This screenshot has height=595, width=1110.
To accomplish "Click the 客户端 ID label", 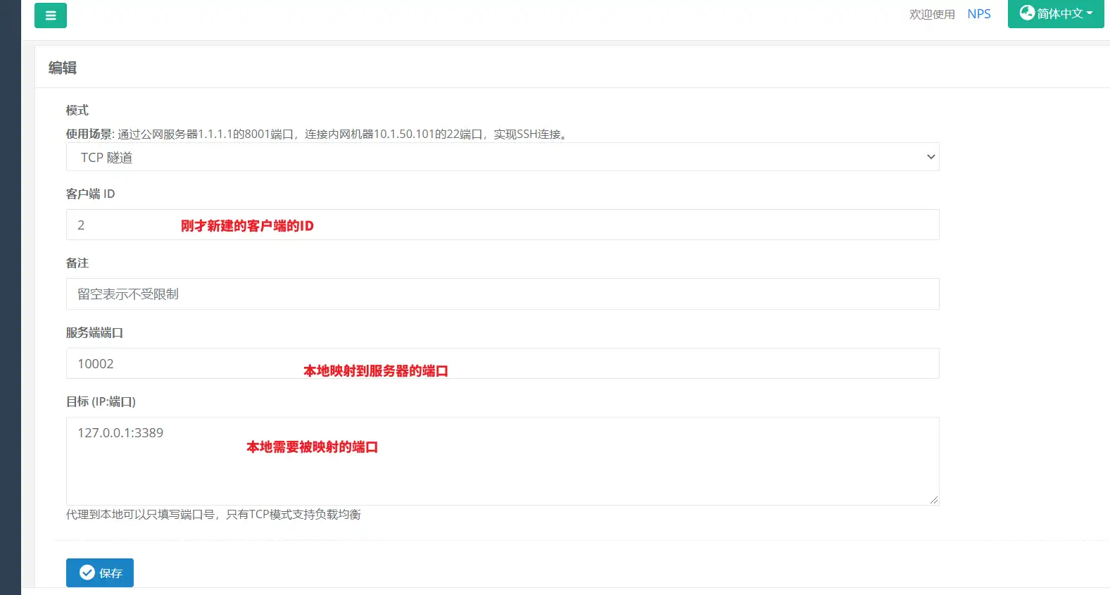I will (x=90, y=194).
